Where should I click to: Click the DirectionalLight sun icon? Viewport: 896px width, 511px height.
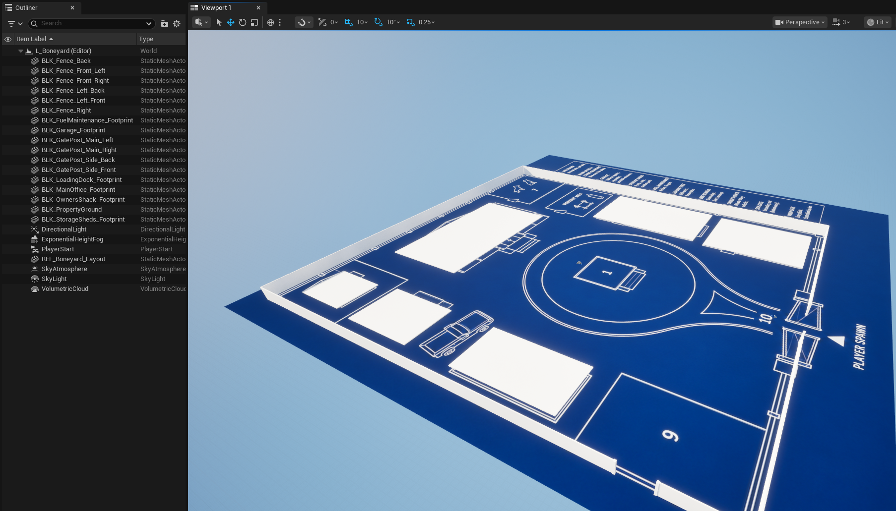(x=35, y=229)
